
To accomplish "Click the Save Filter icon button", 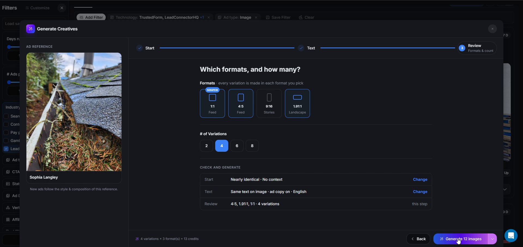I will coord(278,17).
